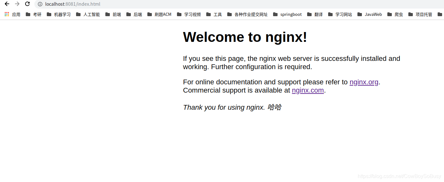View site information icon in address bar

coord(40,4)
